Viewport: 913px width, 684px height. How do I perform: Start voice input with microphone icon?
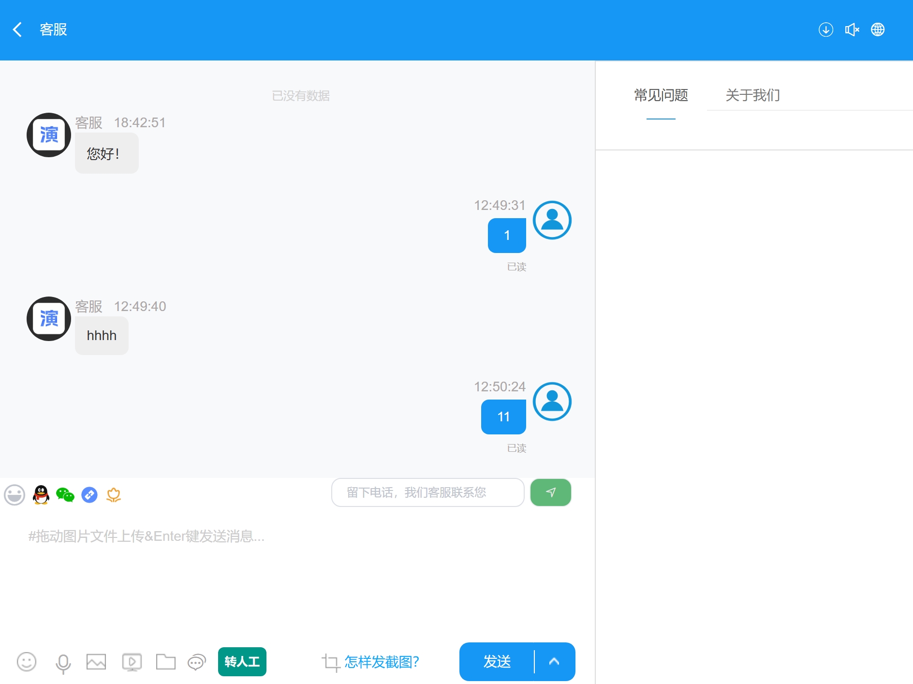pyautogui.click(x=63, y=663)
